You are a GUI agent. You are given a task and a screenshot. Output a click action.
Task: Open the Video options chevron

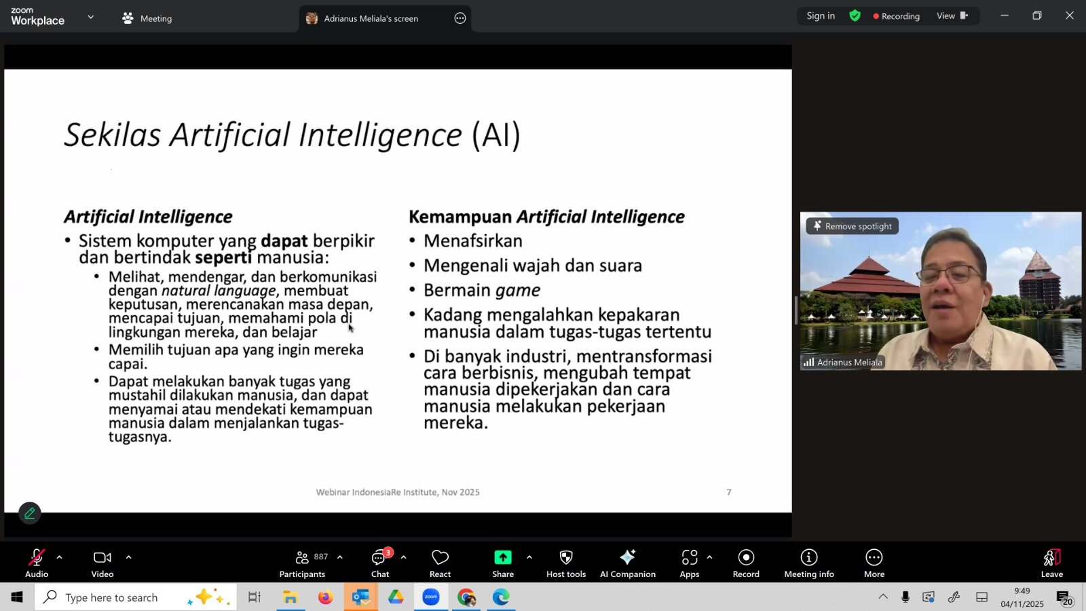click(128, 559)
